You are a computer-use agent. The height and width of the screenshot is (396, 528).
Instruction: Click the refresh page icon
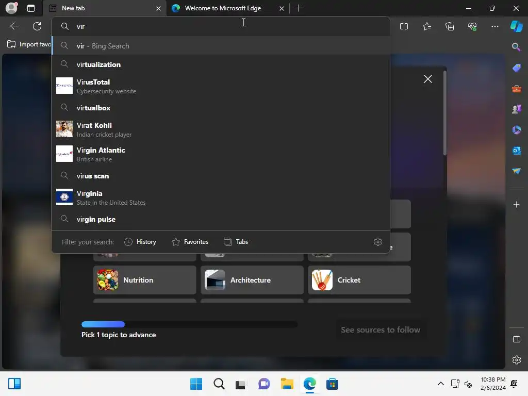pyautogui.click(x=37, y=26)
